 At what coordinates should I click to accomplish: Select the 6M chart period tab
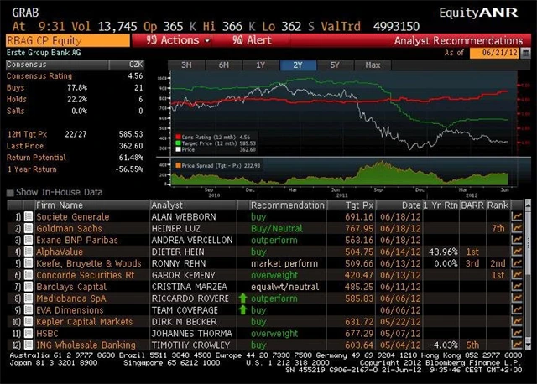coord(223,65)
